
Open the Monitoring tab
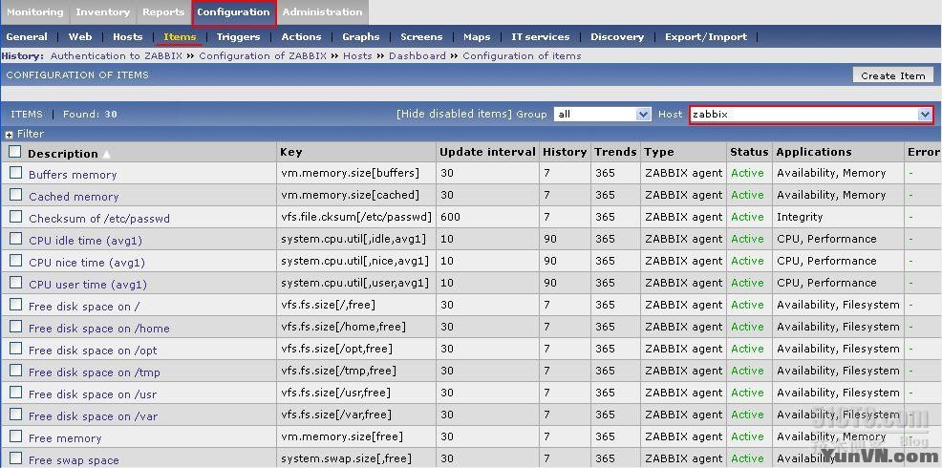click(34, 12)
